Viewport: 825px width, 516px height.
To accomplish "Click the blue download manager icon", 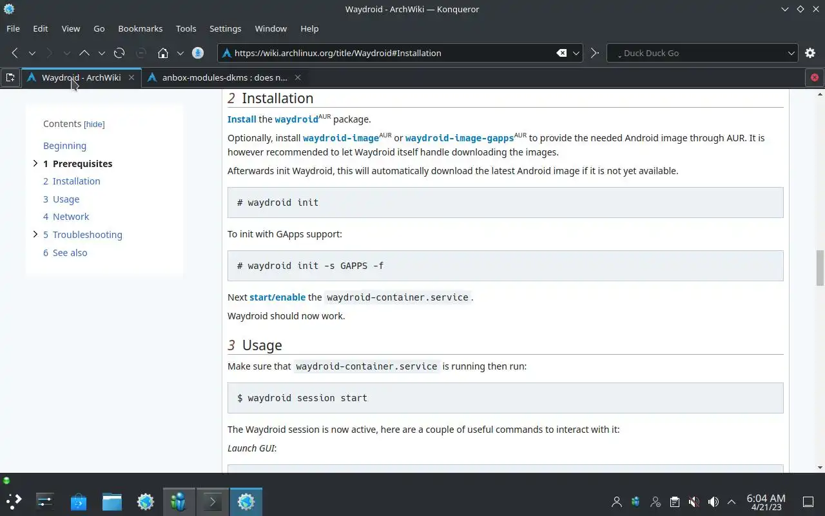I will [x=198, y=53].
